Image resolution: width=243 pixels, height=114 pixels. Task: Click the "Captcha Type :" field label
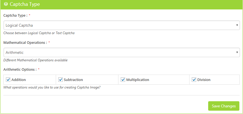(x=15, y=15)
